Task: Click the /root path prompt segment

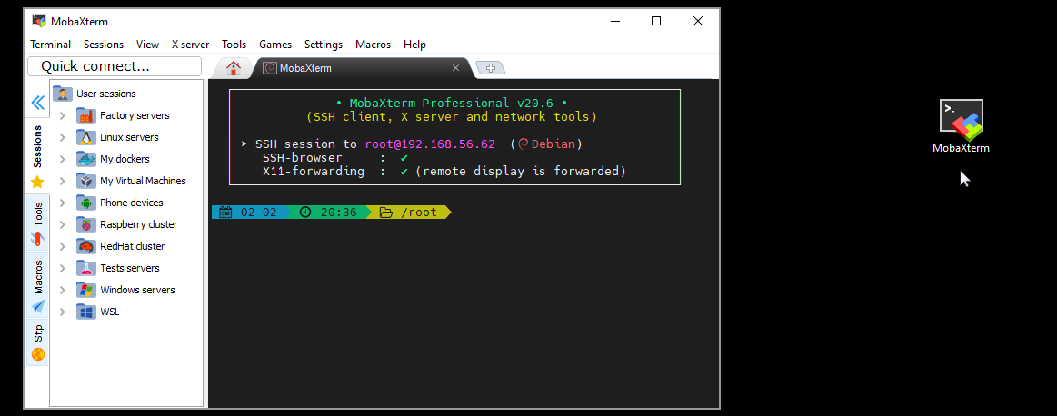Action: click(x=411, y=213)
